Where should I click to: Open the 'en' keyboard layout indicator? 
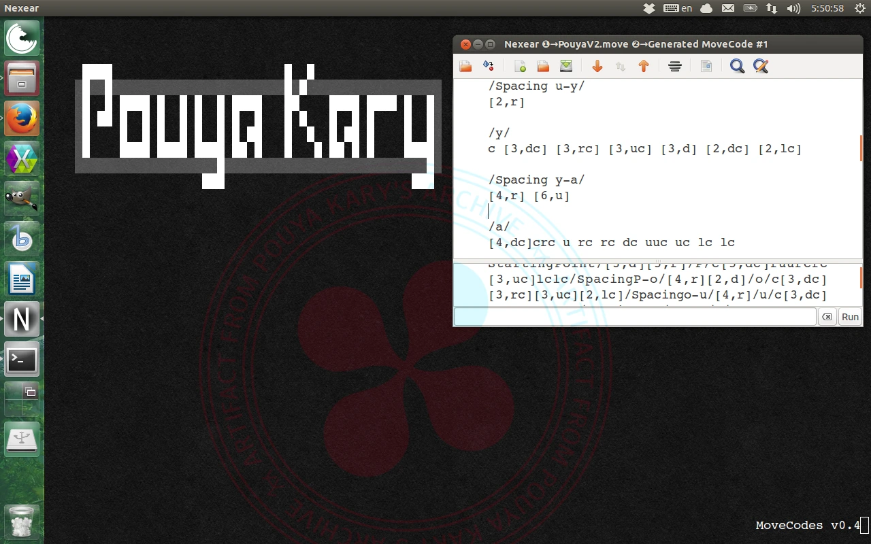[x=678, y=8]
